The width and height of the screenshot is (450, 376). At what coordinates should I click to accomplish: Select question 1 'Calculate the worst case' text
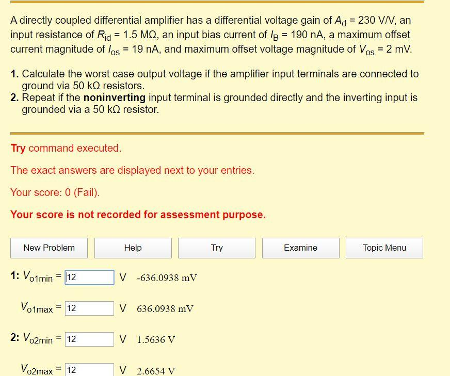click(x=220, y=80)
